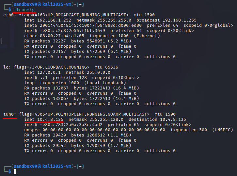The width and height of the screenshot is (237, 176).
Task: Click the loopback address 127.0.0.1
Action: 49,72
